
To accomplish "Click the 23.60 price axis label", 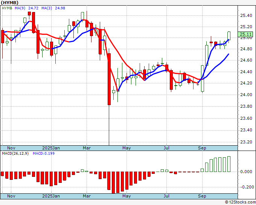I will tap(246, 118).
